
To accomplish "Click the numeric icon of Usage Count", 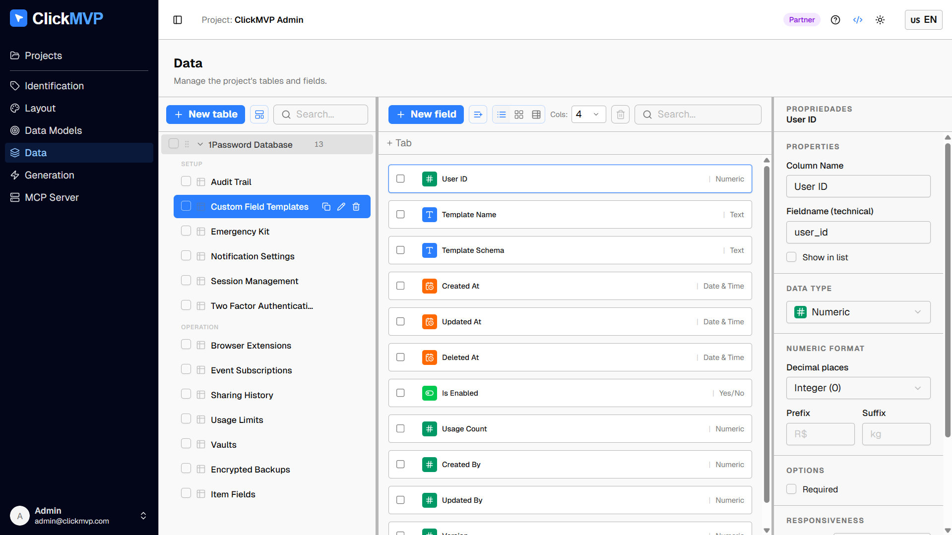I will [430, 429].
